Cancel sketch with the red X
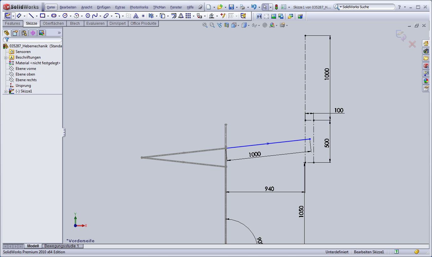 tap(412, 44)
